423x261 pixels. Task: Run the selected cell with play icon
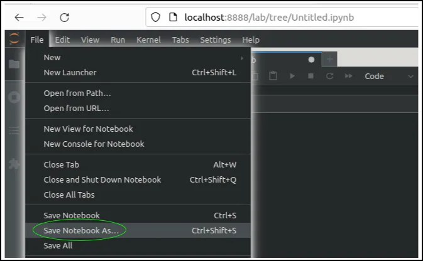pyautogui.click(x=292, y=76)
